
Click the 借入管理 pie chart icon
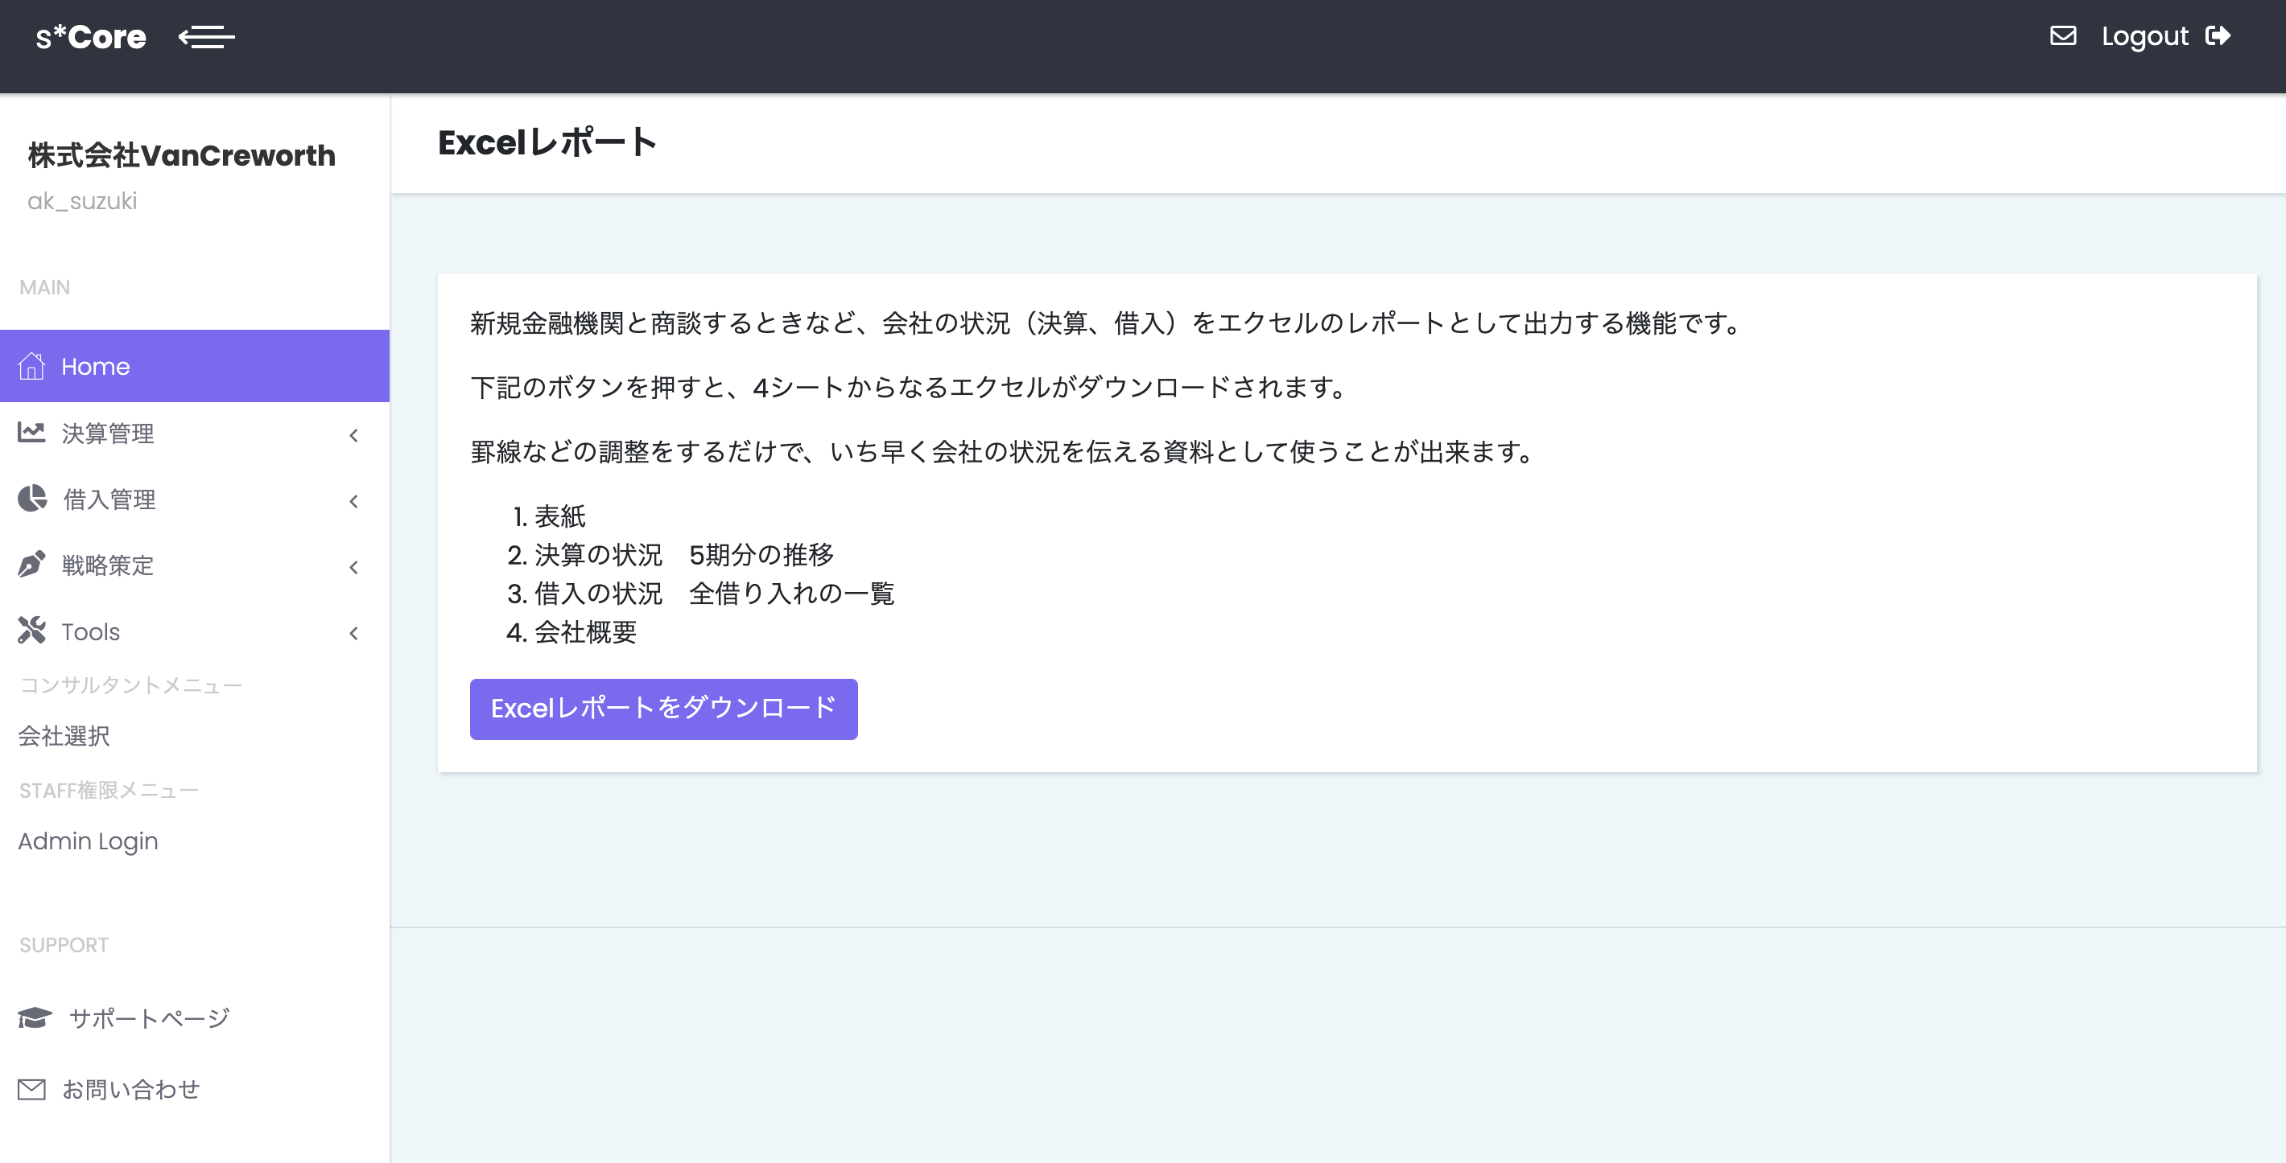pos(33,499)
